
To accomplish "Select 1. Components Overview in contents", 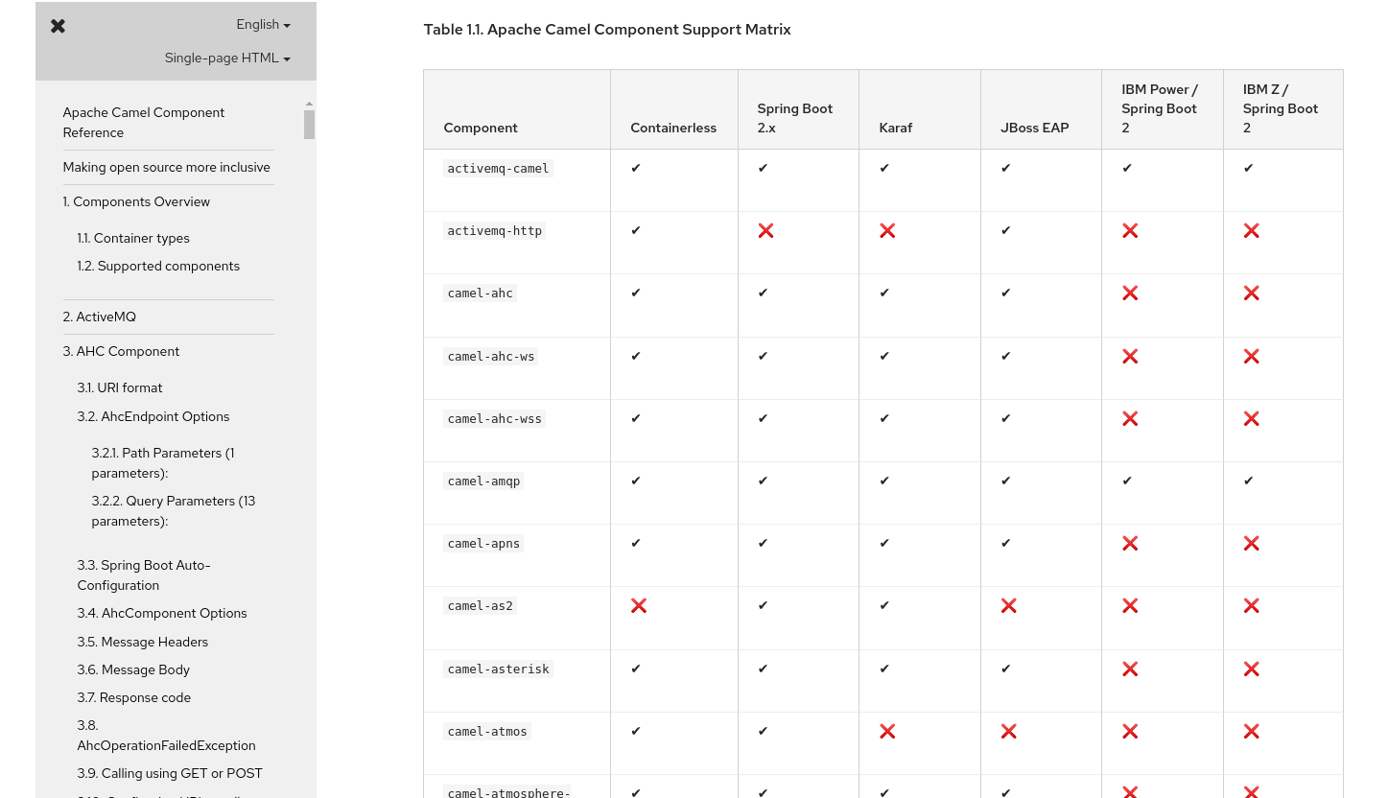I will [136, 201].
